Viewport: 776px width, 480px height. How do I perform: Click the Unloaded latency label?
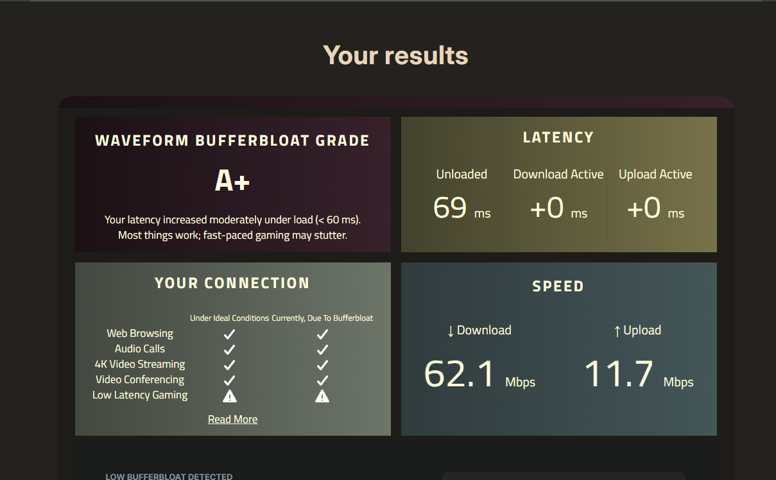coord(461,174)
